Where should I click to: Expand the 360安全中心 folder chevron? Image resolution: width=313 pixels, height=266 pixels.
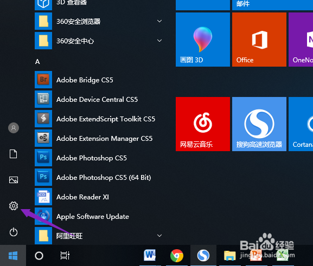coord(159,41)
